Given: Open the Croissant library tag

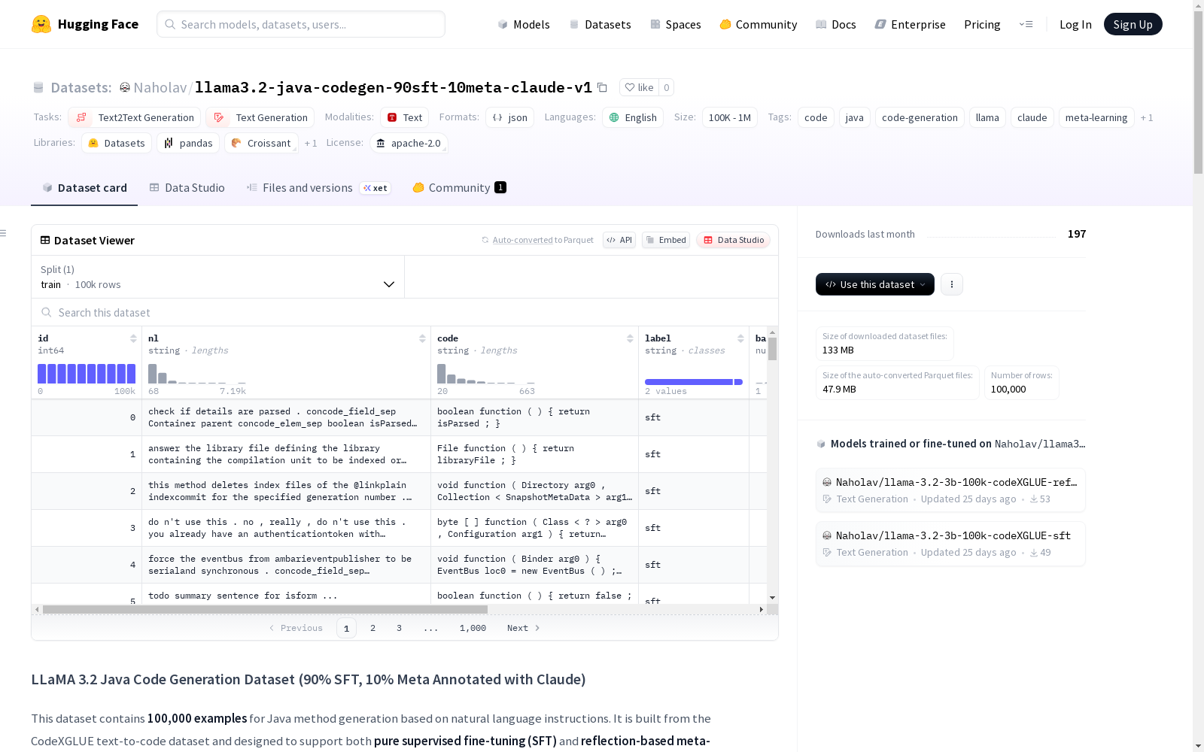Looking at the screenshot, I should (261, 143).
